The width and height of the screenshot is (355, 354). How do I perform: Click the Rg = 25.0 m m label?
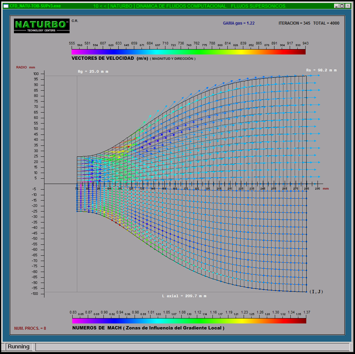pyautogui.click(x=93, y=71)
